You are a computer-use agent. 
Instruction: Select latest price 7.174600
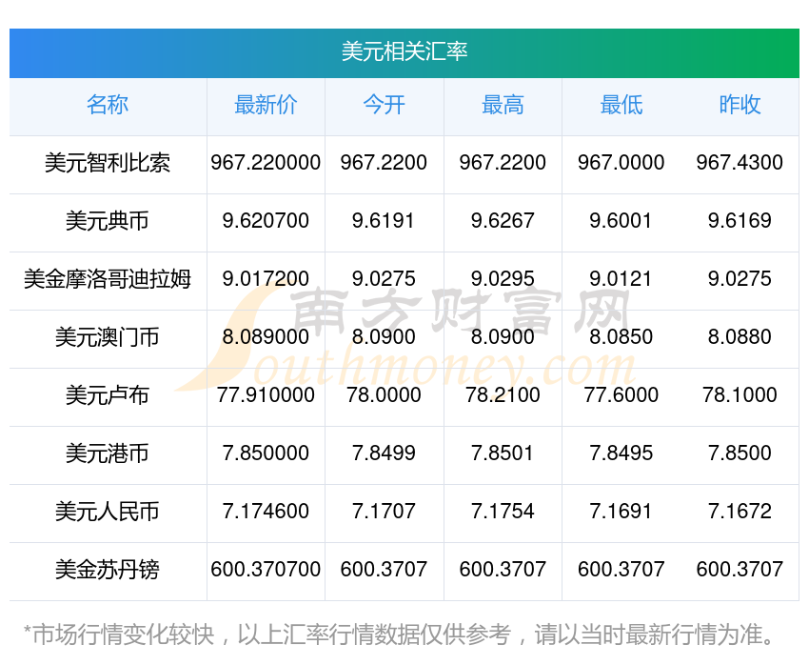266,512
